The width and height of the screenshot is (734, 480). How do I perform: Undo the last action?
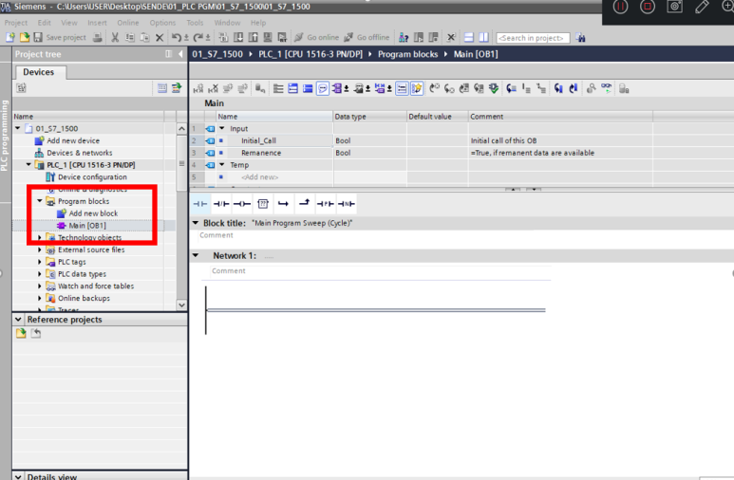point(177,37)
